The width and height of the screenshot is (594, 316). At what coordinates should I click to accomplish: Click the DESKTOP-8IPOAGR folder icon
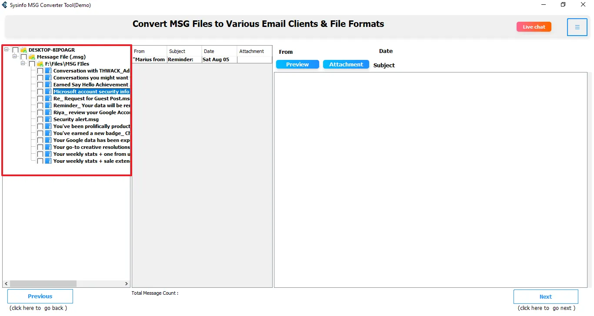(24, 50)
